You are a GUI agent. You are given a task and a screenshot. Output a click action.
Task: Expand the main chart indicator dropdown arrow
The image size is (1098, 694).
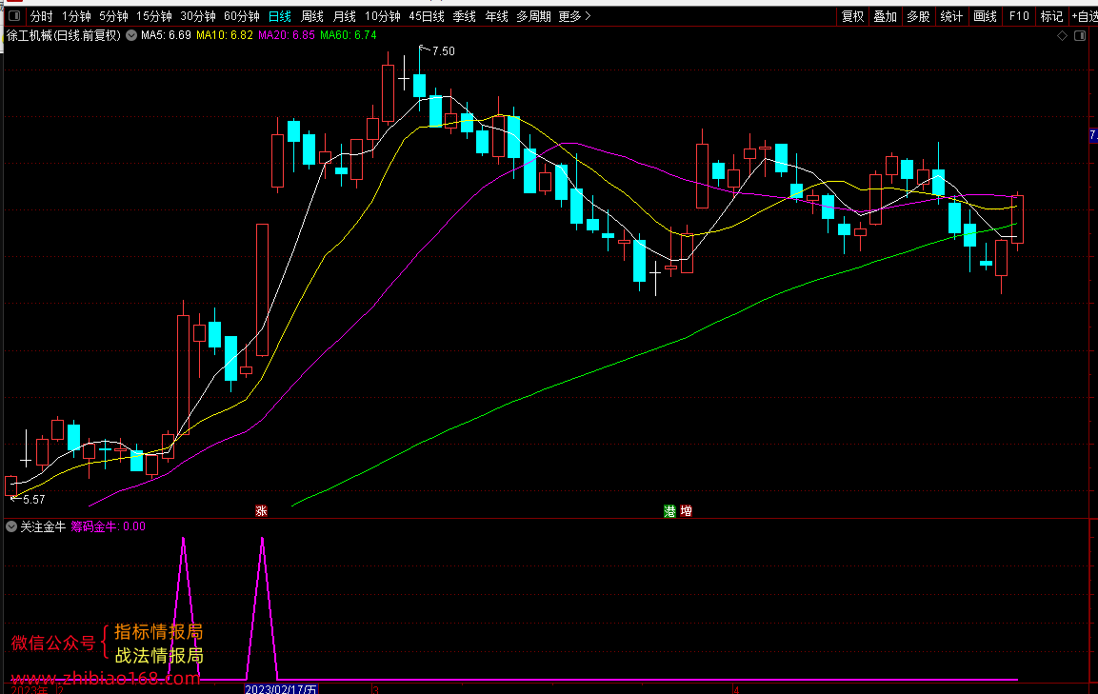coord(131,35)
